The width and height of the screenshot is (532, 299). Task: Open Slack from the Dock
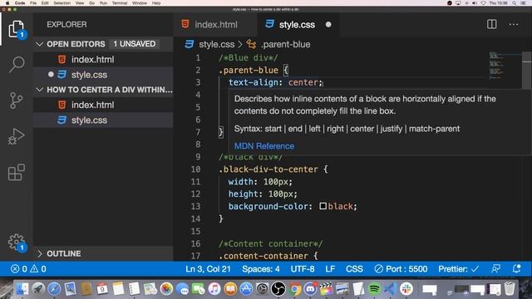406,289
